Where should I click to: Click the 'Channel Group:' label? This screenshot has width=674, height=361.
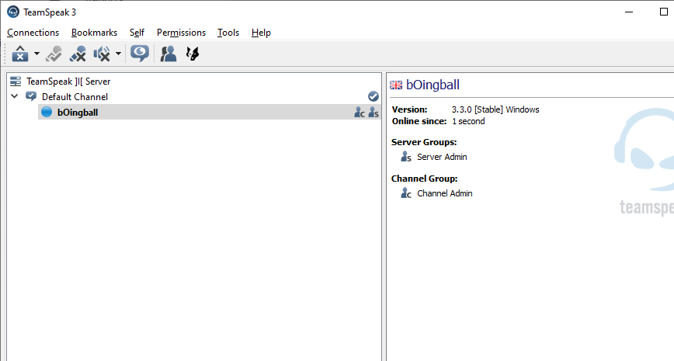point(424,179)
